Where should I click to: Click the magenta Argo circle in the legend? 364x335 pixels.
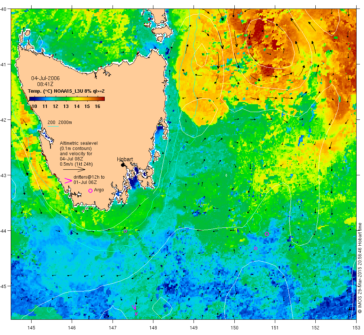[x=91, y=191]
